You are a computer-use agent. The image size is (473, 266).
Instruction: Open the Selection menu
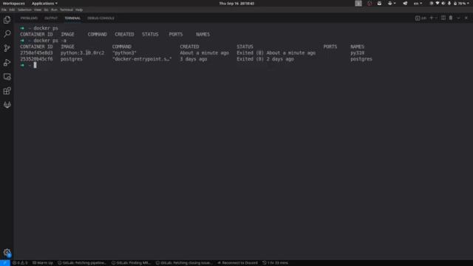coord(24,10)
